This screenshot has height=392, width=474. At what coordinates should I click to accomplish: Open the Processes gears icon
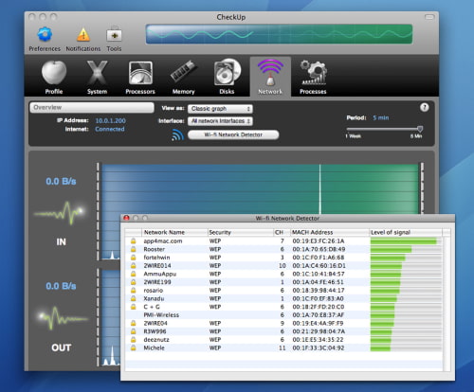tap(313, 73)
